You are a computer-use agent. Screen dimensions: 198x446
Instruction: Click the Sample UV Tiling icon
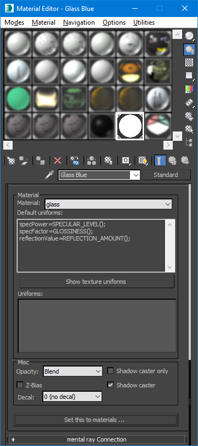[189, 76]
